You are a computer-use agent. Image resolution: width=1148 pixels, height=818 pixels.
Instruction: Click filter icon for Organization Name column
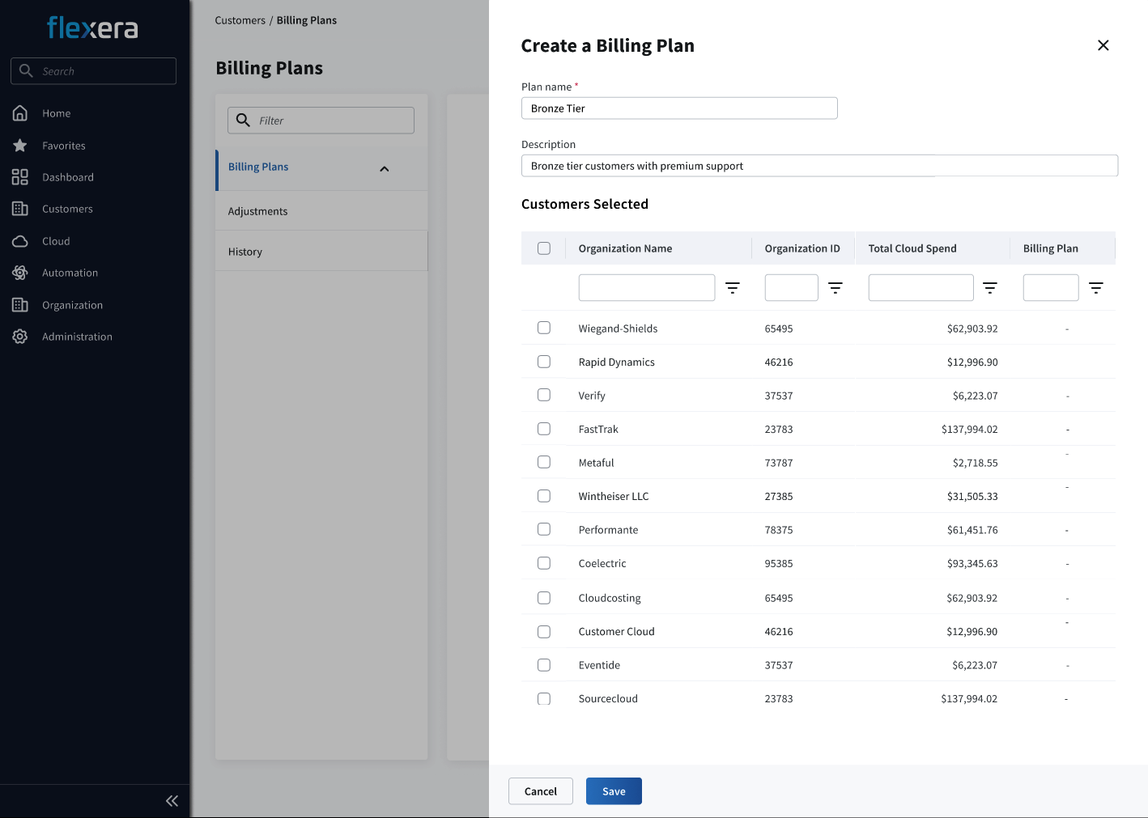pyautogui.click(x=732, y=288)
